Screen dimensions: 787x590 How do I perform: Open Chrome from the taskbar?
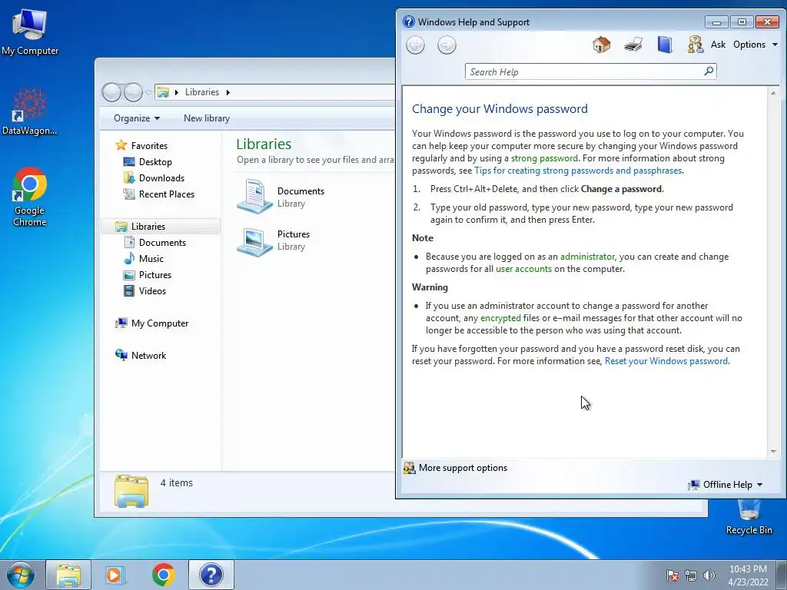[163, 575]
